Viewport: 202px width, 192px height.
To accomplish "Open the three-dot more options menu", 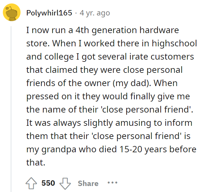I will (x=112, y=183).
